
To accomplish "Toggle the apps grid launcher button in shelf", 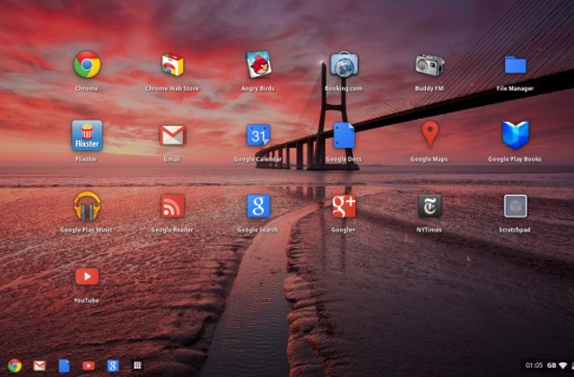I will [x=137, y=365].
